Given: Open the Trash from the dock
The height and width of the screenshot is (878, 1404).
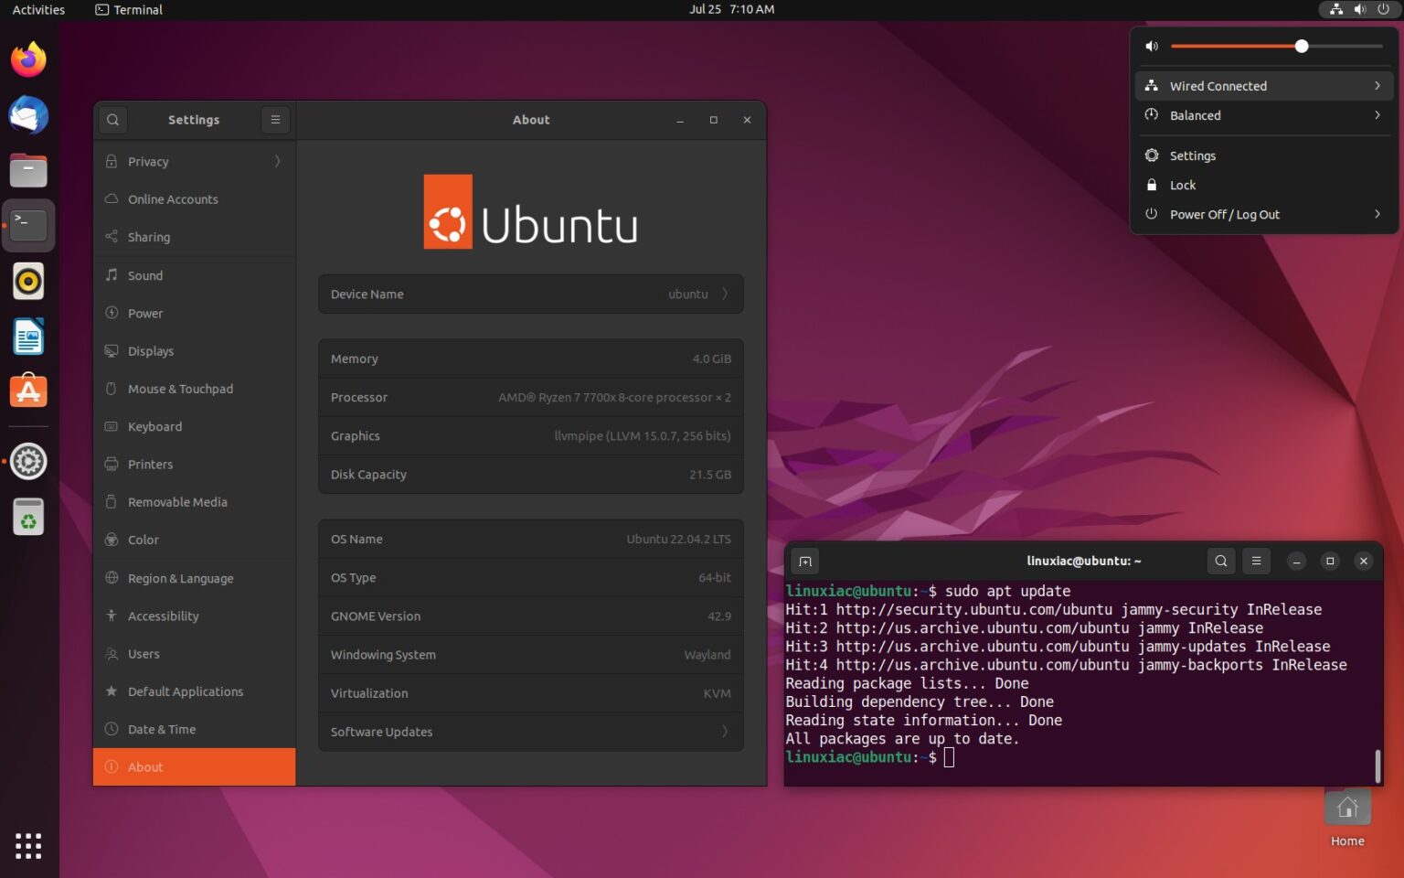Looking at the screenshot, I should click(27, 517).
